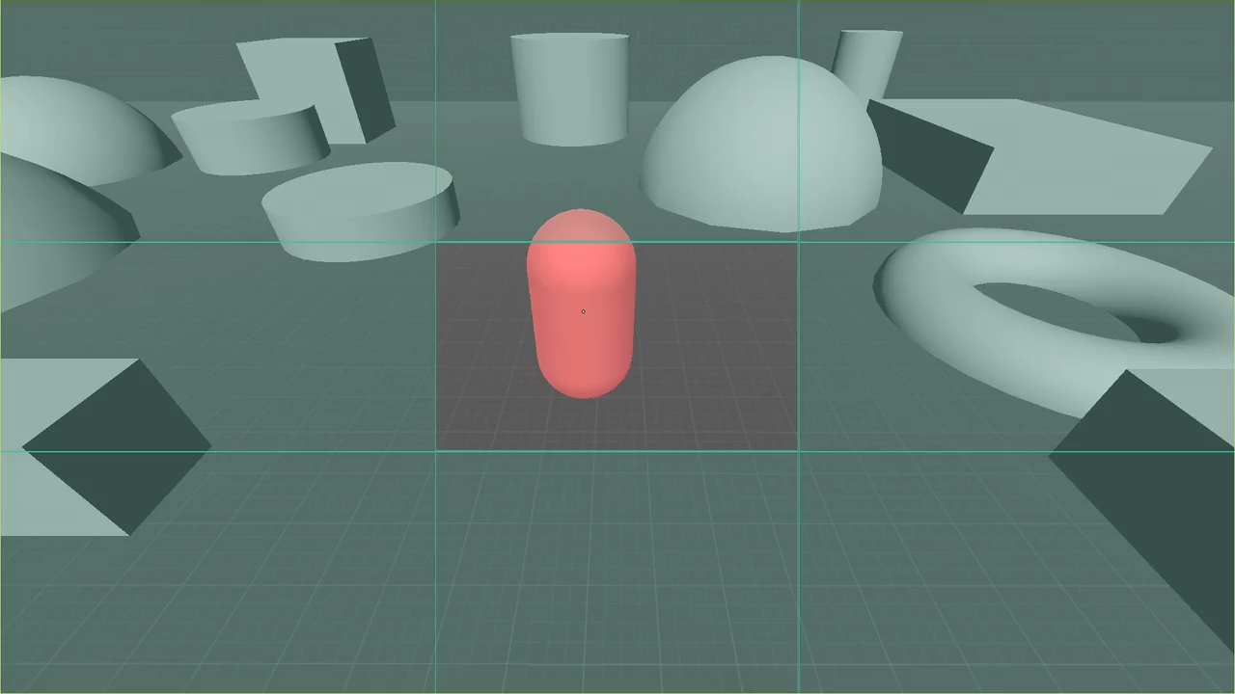
Task: Select the large hemisphere dome
Action: pyautogui.click(x=761, y=145)
